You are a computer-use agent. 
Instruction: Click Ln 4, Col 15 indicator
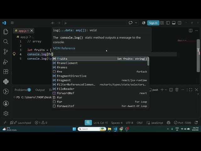pyautogui.click(x=100, y=123)
